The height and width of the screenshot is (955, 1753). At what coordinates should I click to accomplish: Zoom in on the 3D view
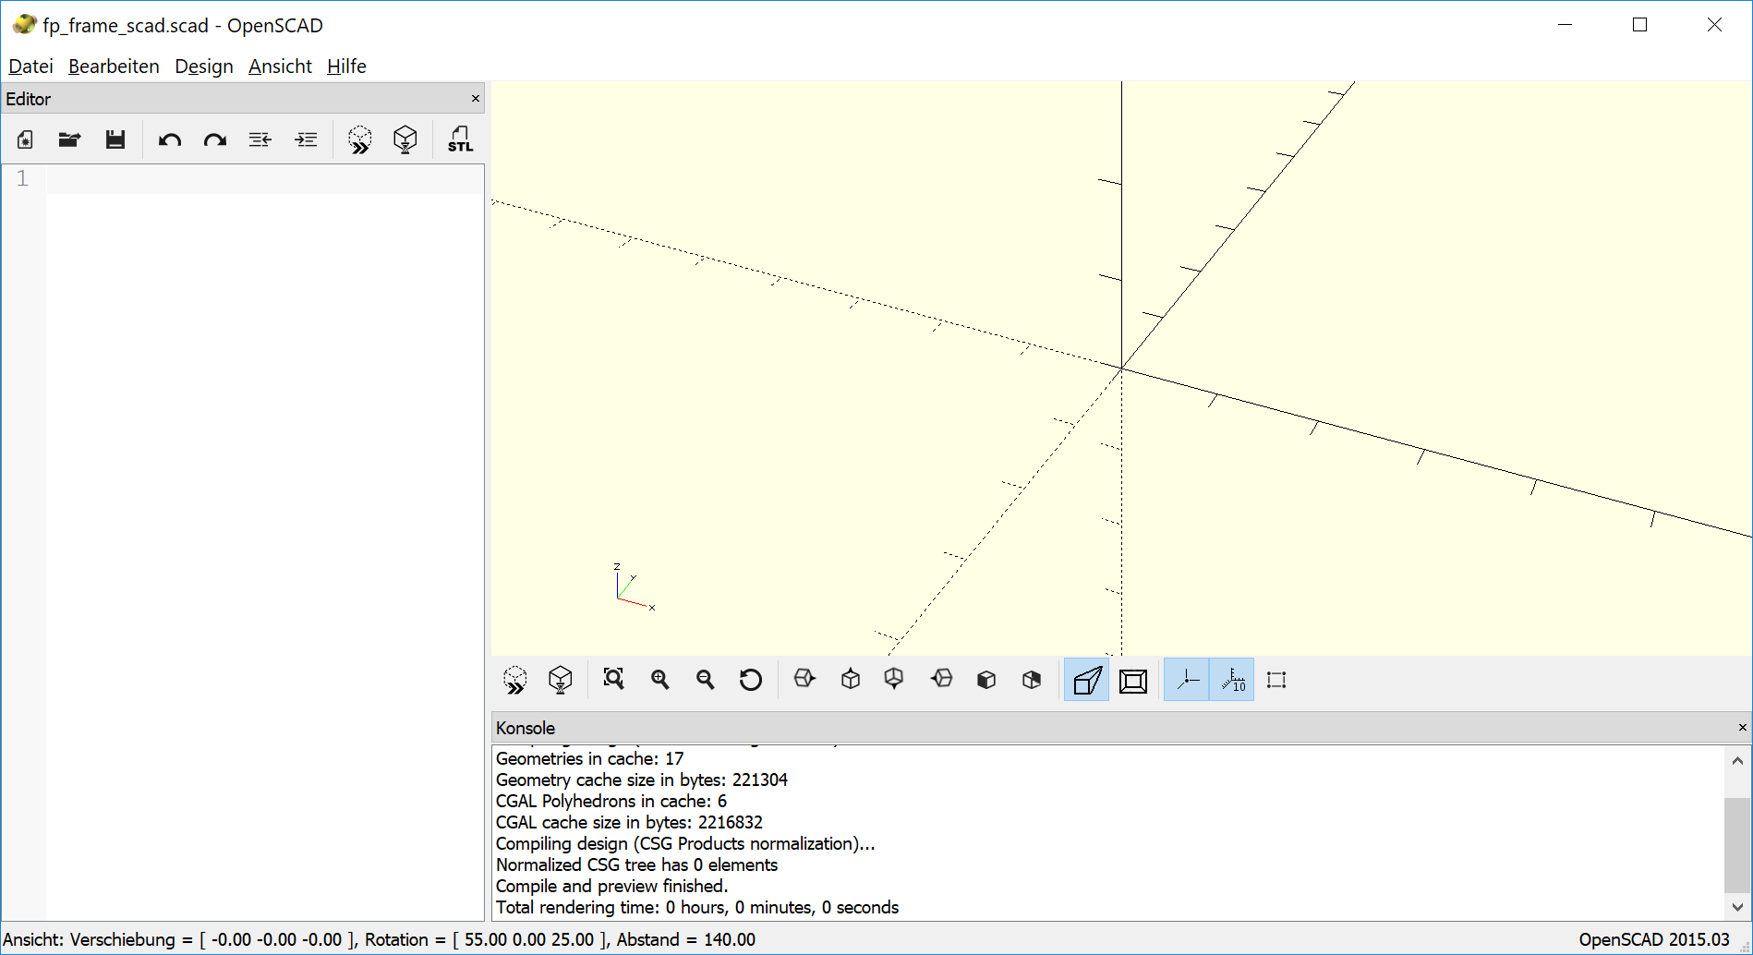(659, 679)
